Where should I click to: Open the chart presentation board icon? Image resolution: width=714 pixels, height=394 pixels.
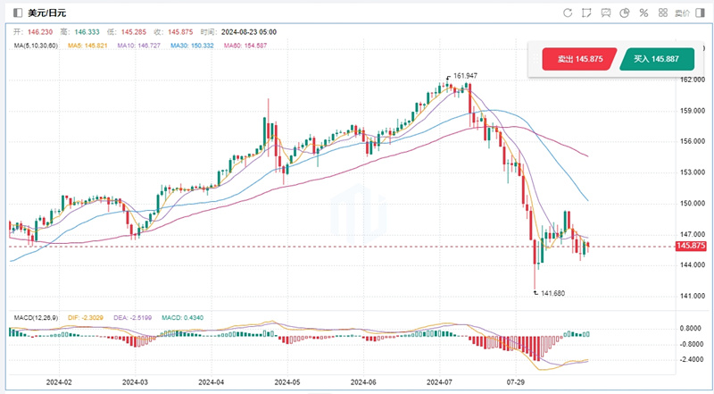(606, 13)
